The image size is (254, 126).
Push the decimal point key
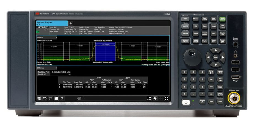click(193, 94)
